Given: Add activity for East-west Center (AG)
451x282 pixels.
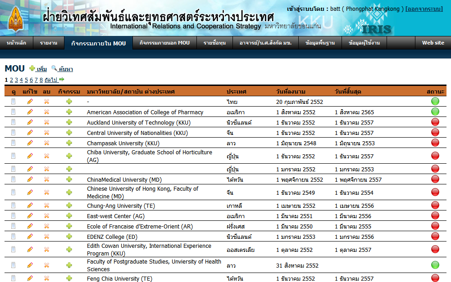Looking at the screenshot, I should (69, 216).
